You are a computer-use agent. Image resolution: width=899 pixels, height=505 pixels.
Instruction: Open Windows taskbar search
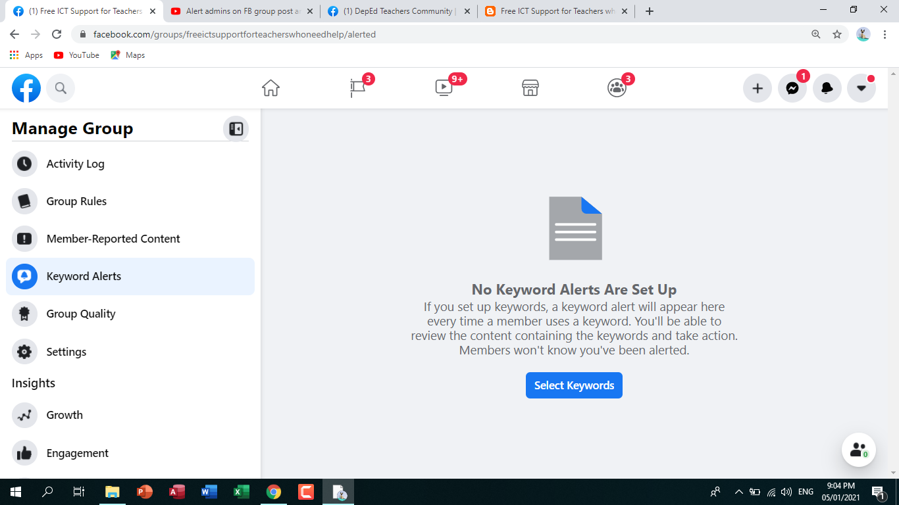coord(47,492)
